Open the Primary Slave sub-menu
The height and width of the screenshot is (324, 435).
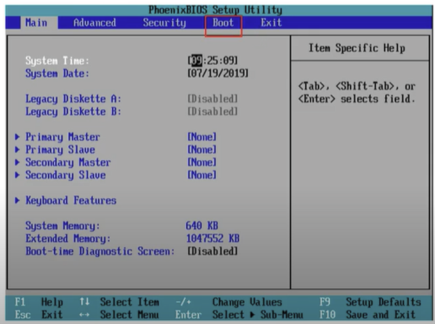tap(60, 149)
